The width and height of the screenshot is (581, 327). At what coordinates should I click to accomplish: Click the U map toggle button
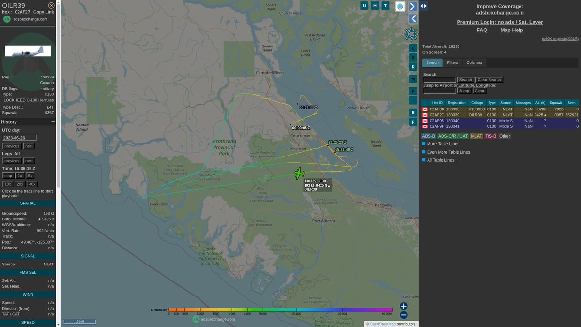point(364,6)
